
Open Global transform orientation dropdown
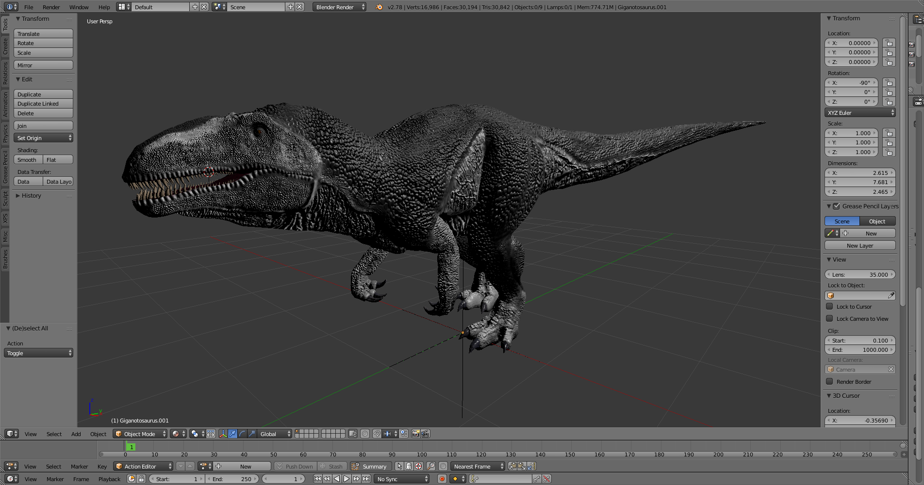tap(275, 434)
